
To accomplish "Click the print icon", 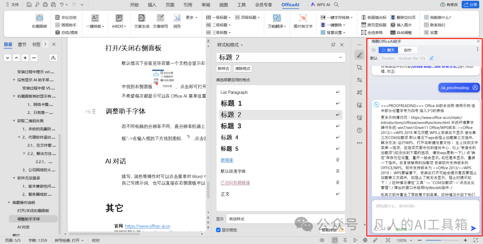I will click(x=45, y=4).
